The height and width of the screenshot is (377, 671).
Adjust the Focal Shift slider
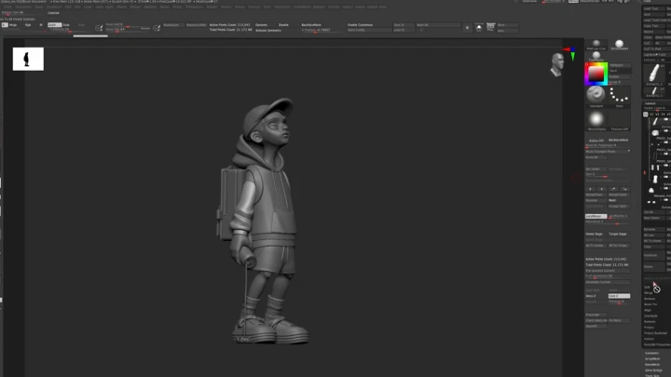click(x=128, y=25)
